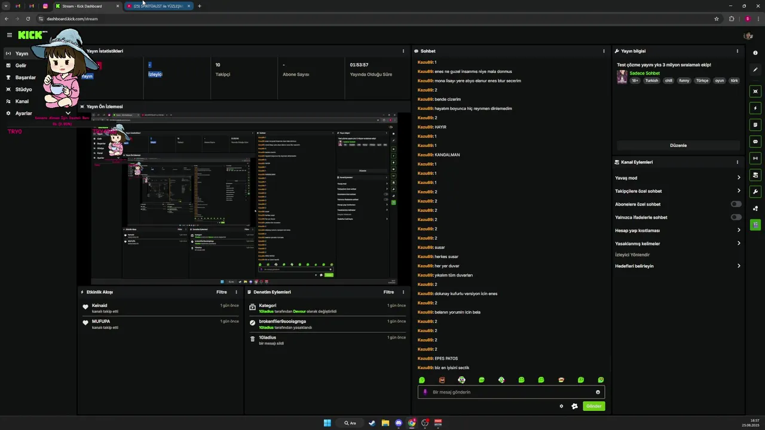This screenshot has height=430, width=765.
Task: Click the Ara taskbar search box
Action: [x=350, y=423]
